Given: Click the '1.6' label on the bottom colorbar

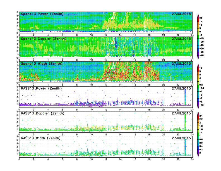Looking at the screenshot, I should [x=201, y=129].
